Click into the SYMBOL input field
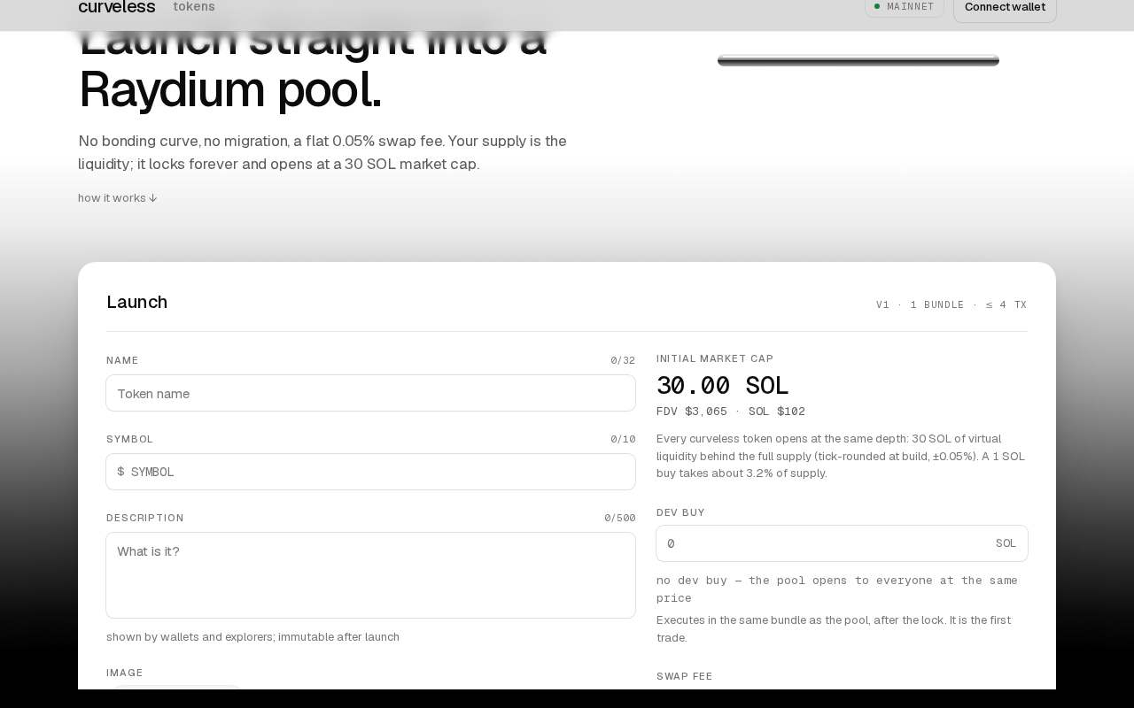Viewport: 1134px width, 708px height. click(370, 472)
